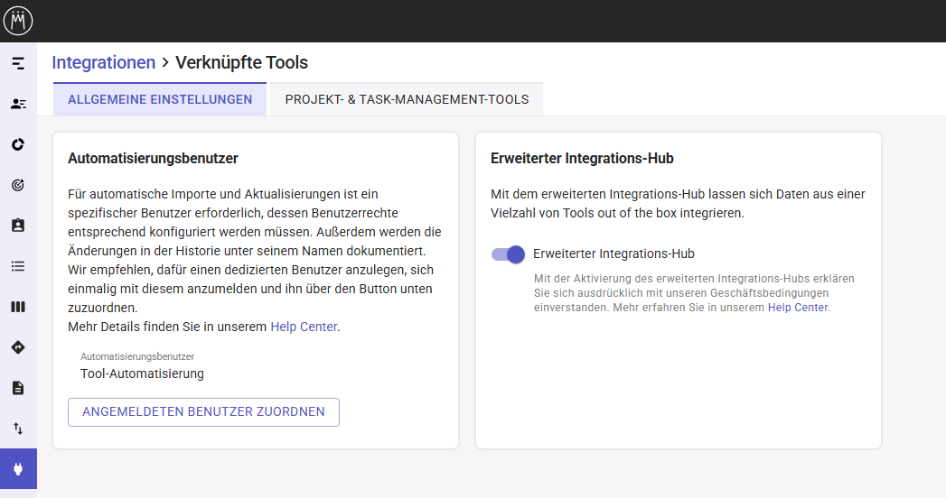Go to Integrationen breadcrumb link

coord(104,62)
